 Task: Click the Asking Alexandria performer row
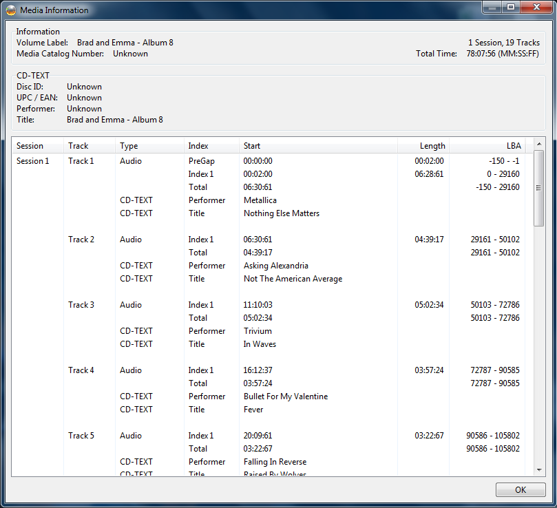(275, 266)
